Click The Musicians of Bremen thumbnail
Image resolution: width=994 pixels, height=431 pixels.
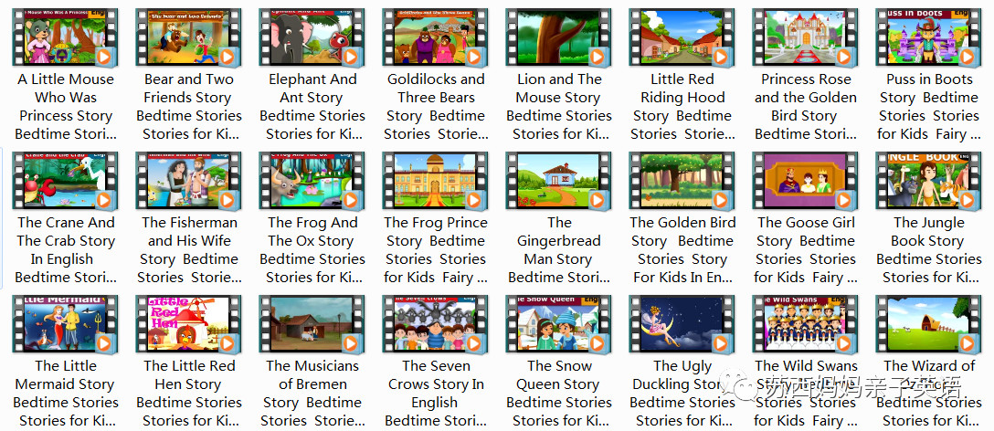click(312, 324)
